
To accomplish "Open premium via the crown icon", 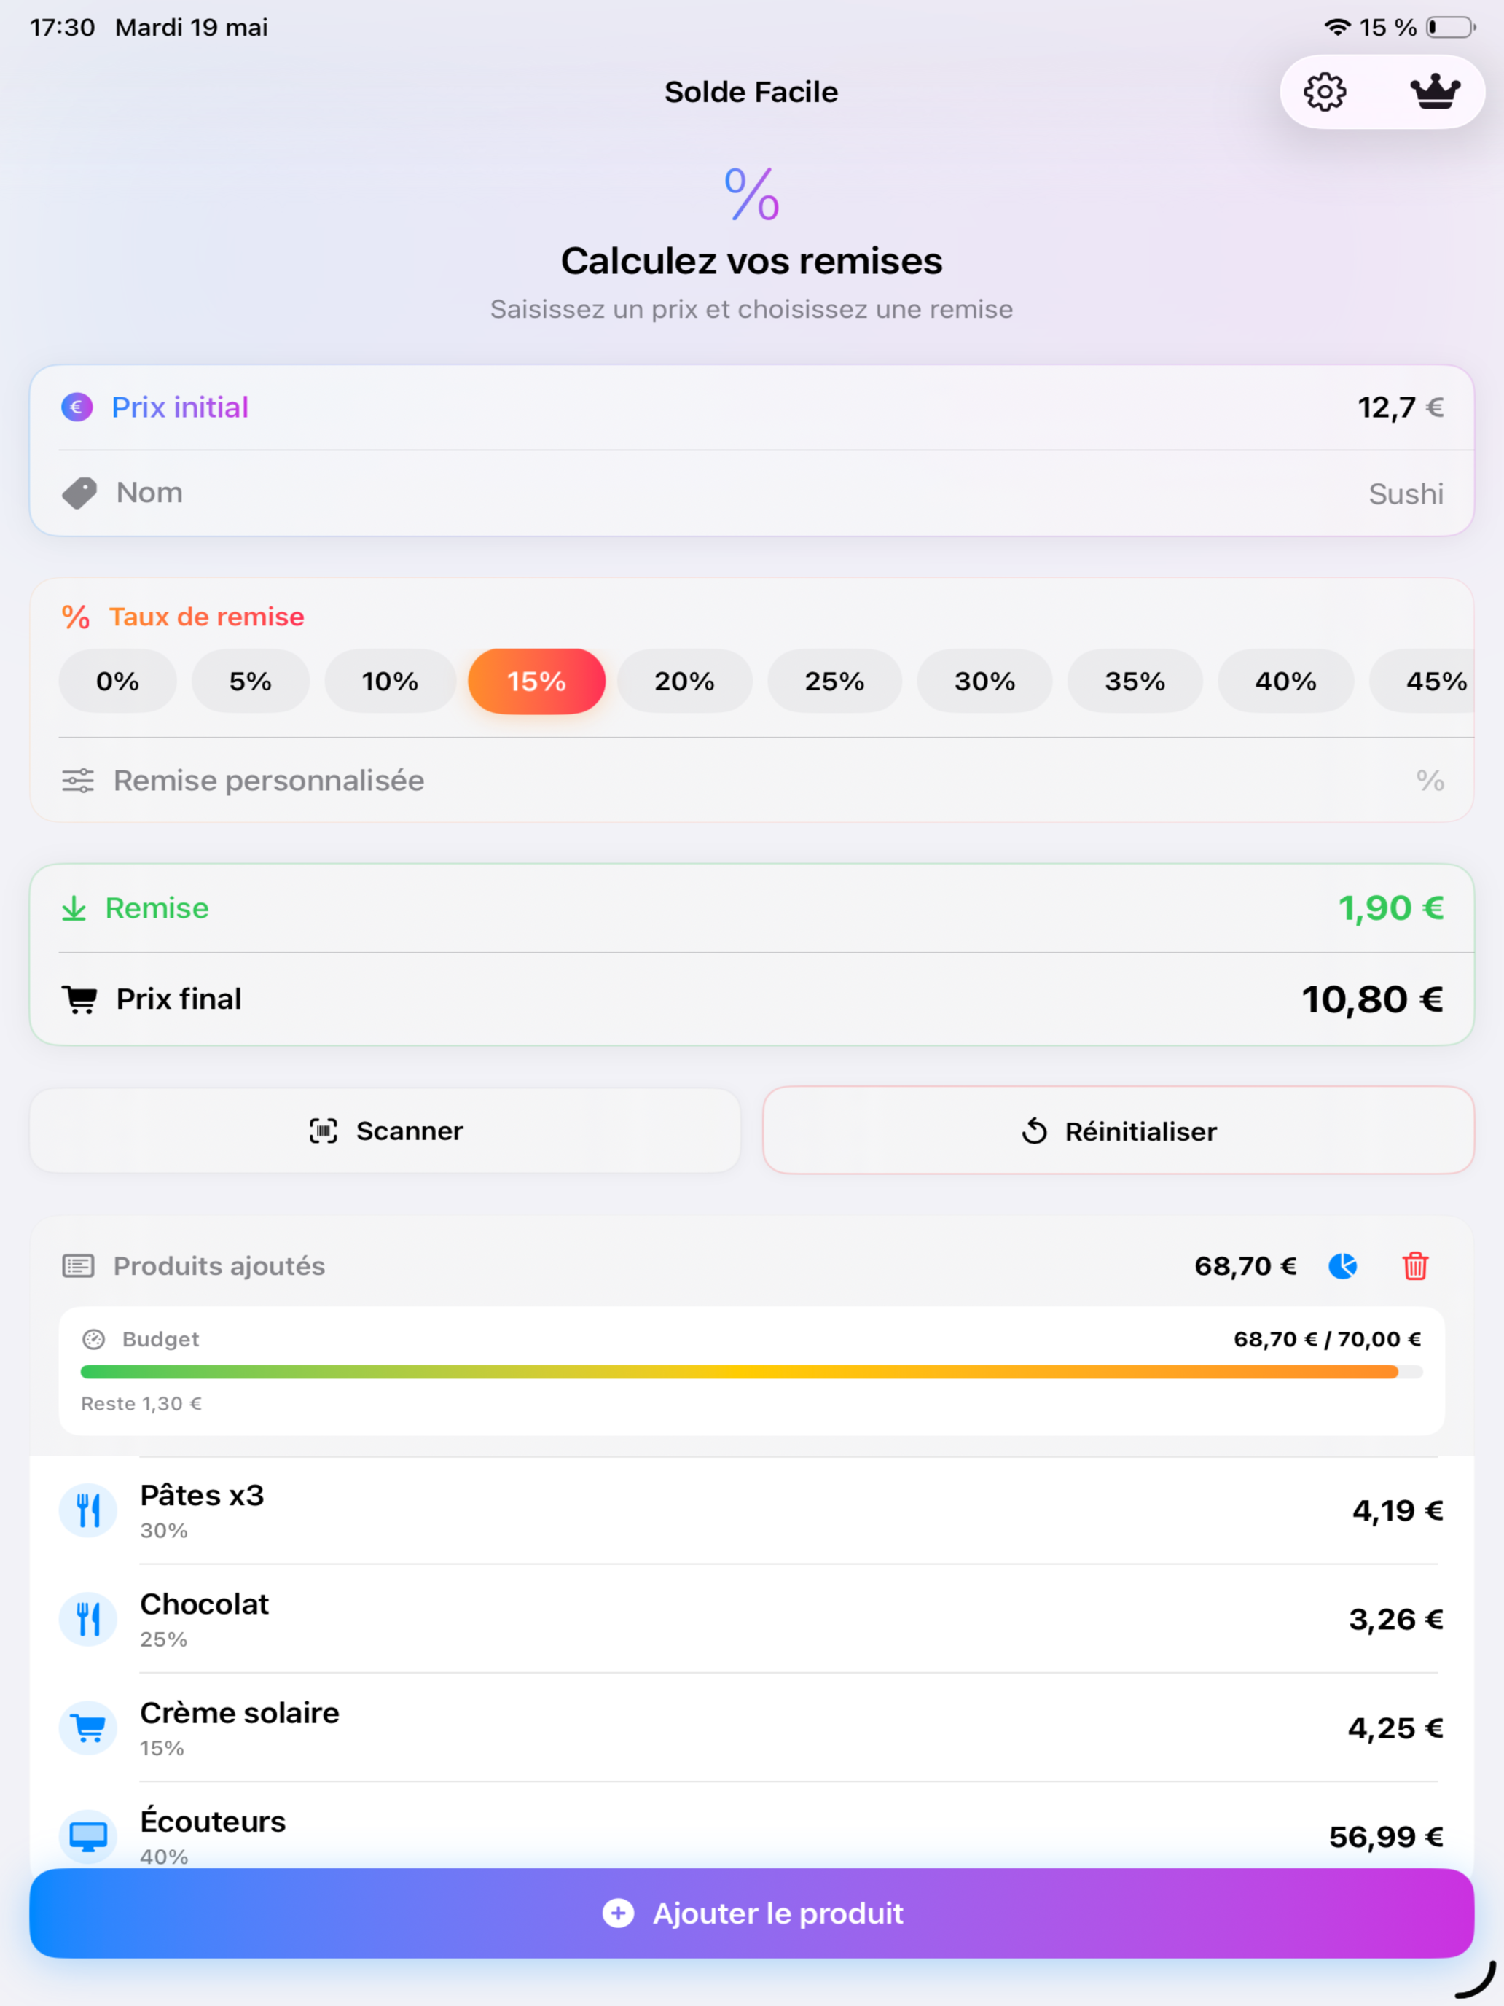I will click(1435, 92).
